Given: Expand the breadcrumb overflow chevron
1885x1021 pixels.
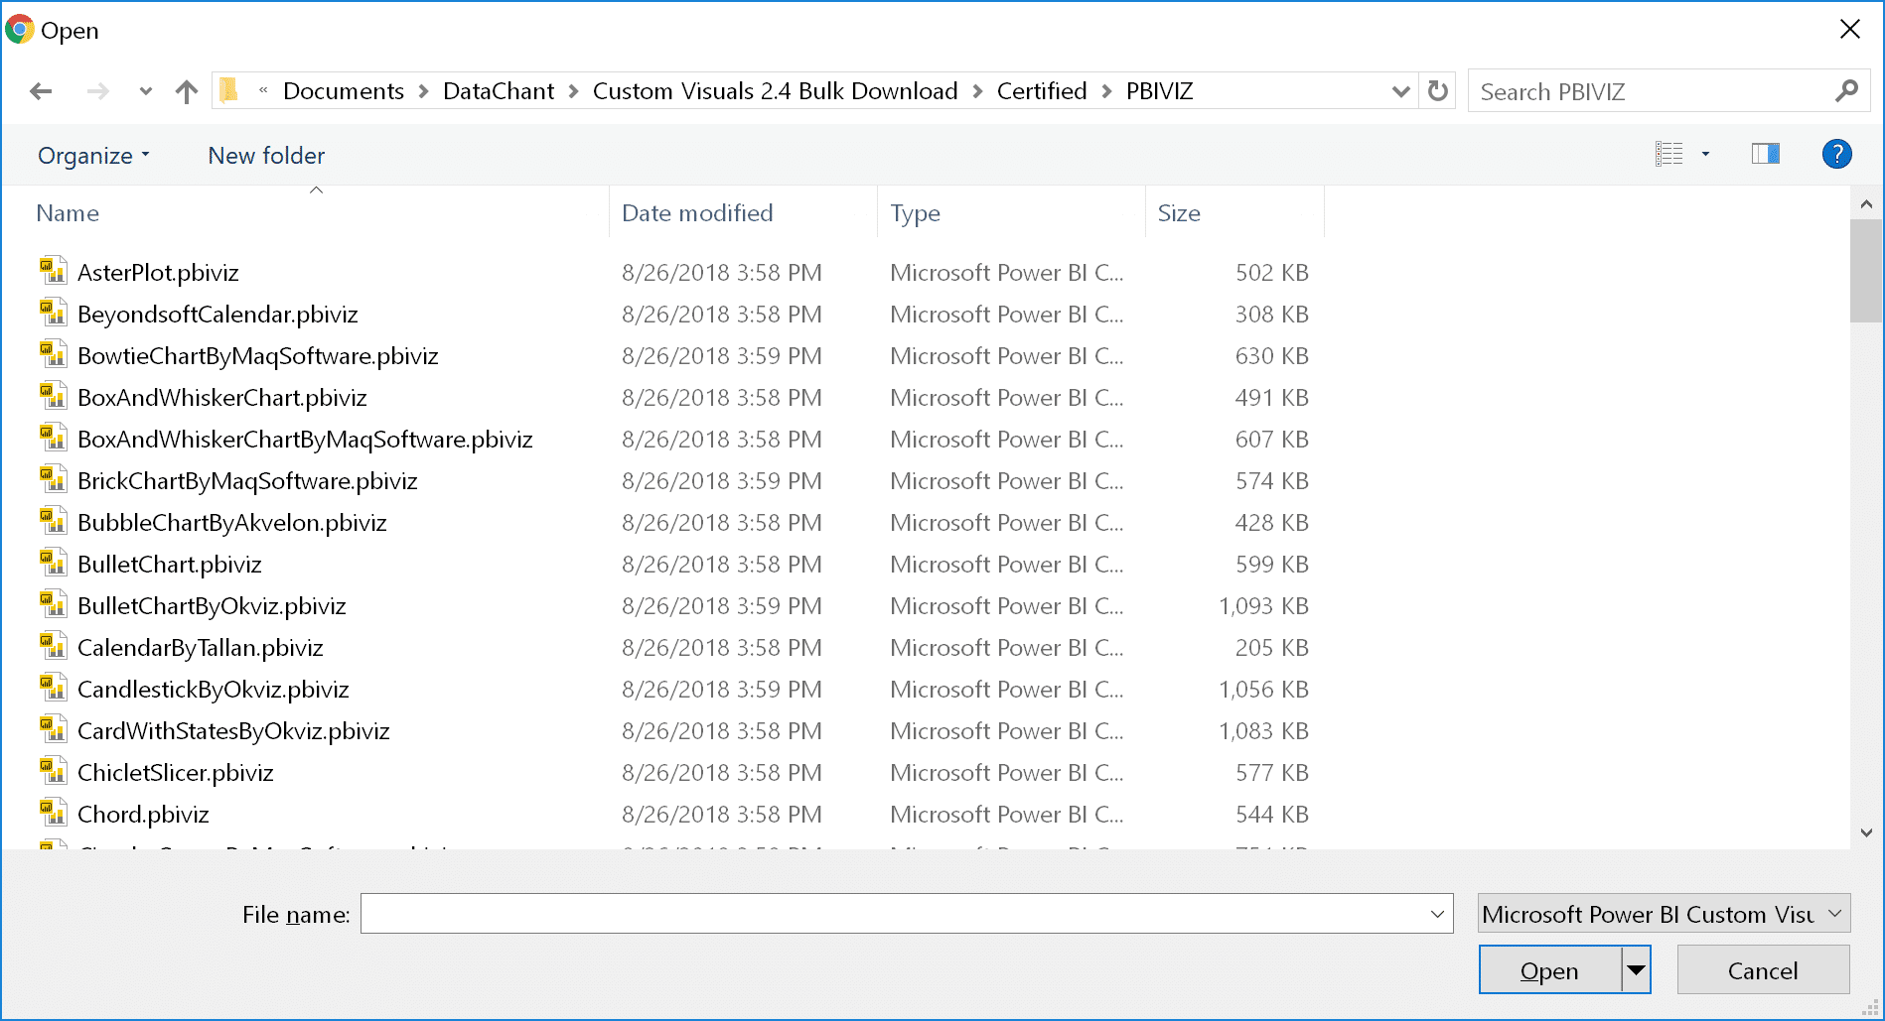Looking at the screenshot, I should (263, 90).
